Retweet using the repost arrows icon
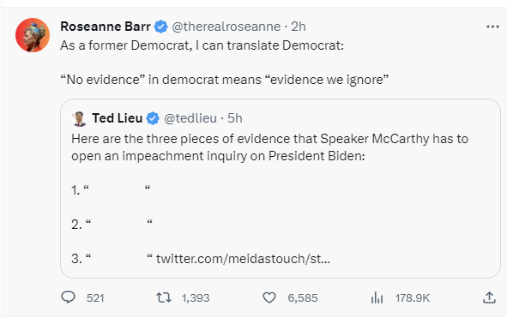Image resolution: width=507 pixels, height=318 pixels. (164, 297)
